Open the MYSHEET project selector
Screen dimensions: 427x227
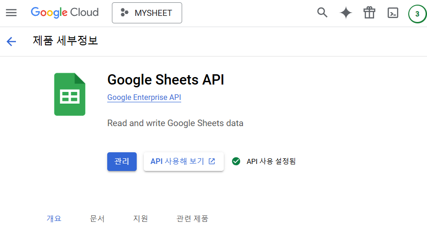tap(147, 13)
